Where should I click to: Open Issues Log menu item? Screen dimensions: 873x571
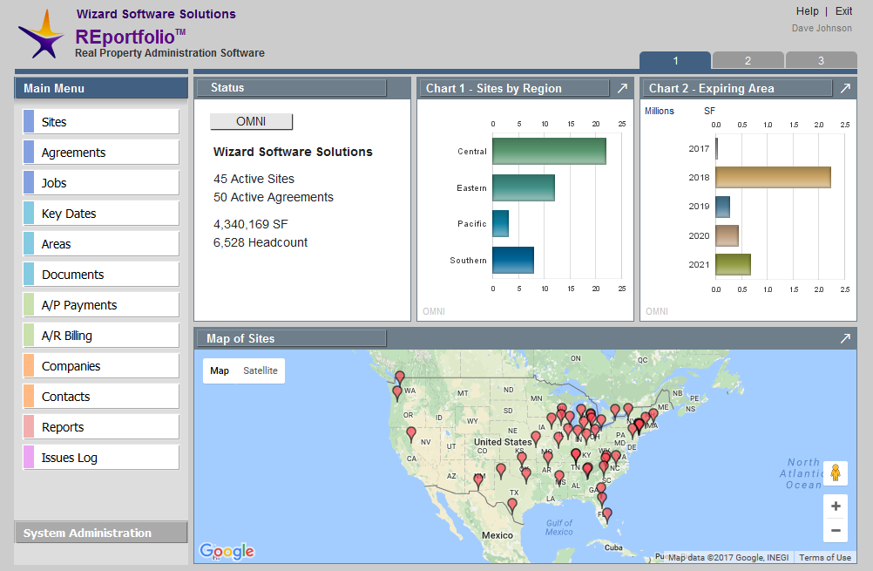(x=101, y=458)
